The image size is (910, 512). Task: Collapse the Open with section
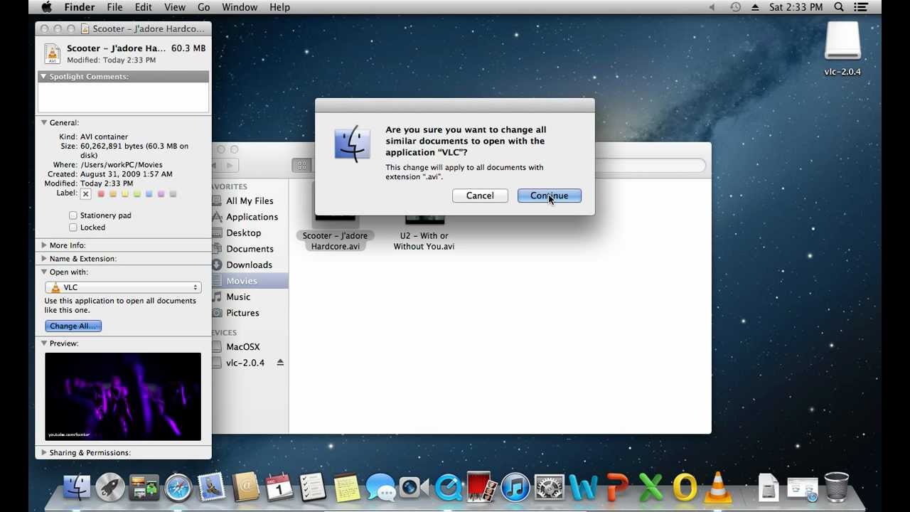(43, 272)
